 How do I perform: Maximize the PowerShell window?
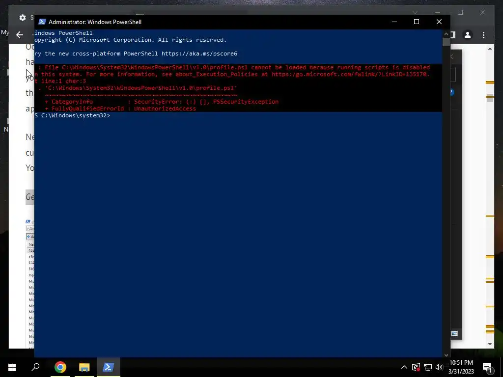click(x=417, y=22)
